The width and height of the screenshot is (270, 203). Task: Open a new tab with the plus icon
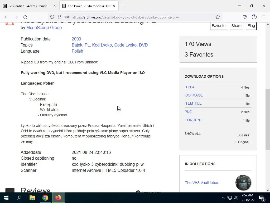click(124, 6)
